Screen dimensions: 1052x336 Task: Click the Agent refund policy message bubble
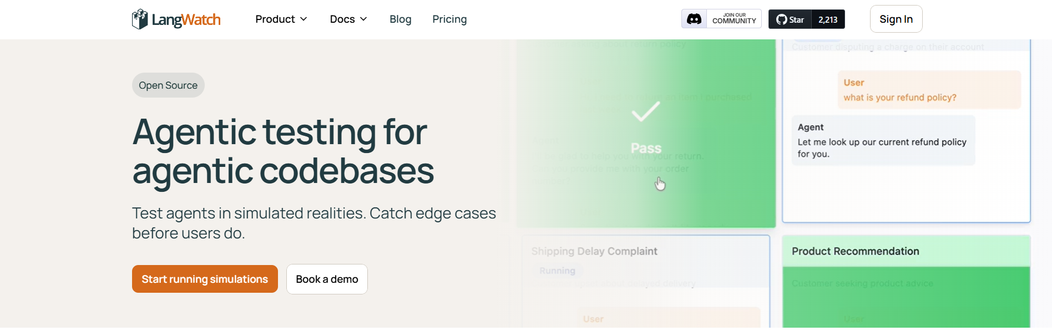(882, 140)
